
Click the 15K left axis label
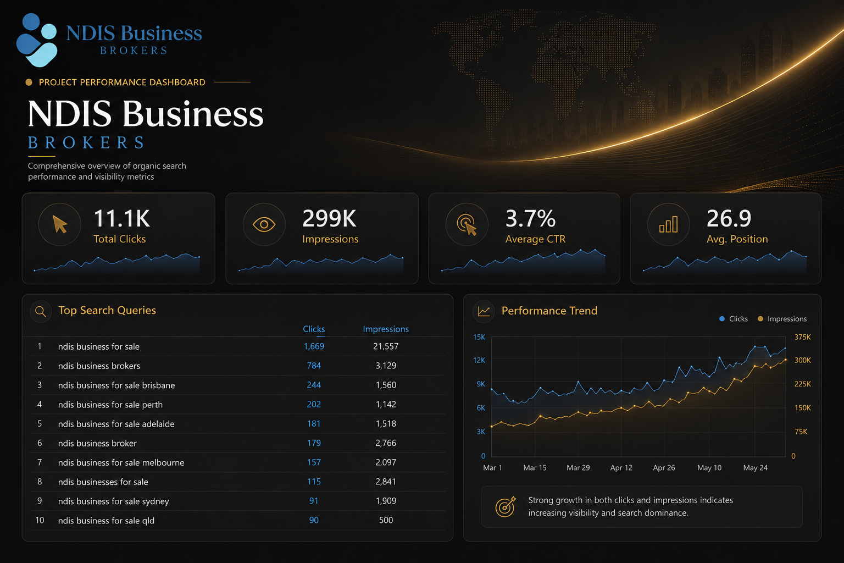479,337
